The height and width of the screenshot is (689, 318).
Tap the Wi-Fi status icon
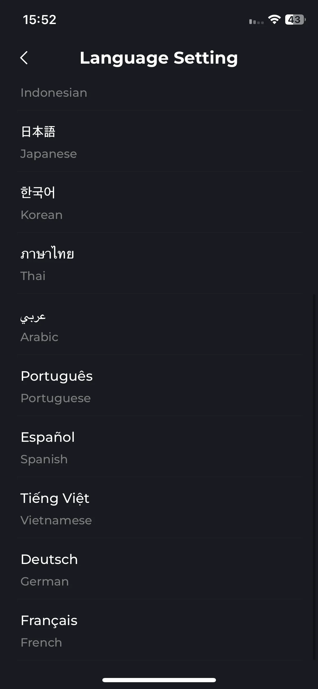coord(274,20)
